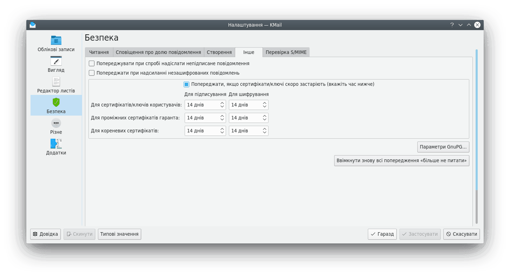510x276 pixels.
Task: Open the Різне (Misc) three-dots icon
Action: (x=56, y=123)
